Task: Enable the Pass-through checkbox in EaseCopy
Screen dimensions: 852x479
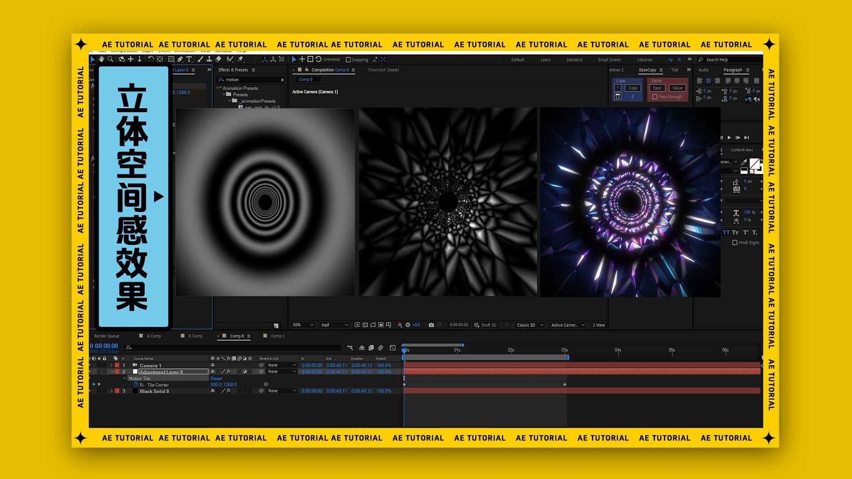Action: [655, 97]
